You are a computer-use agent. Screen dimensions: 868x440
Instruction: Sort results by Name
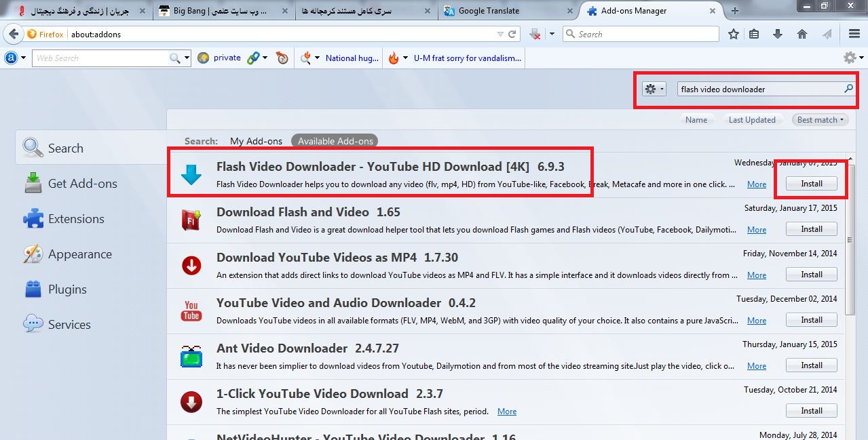(x=696, y=120)
